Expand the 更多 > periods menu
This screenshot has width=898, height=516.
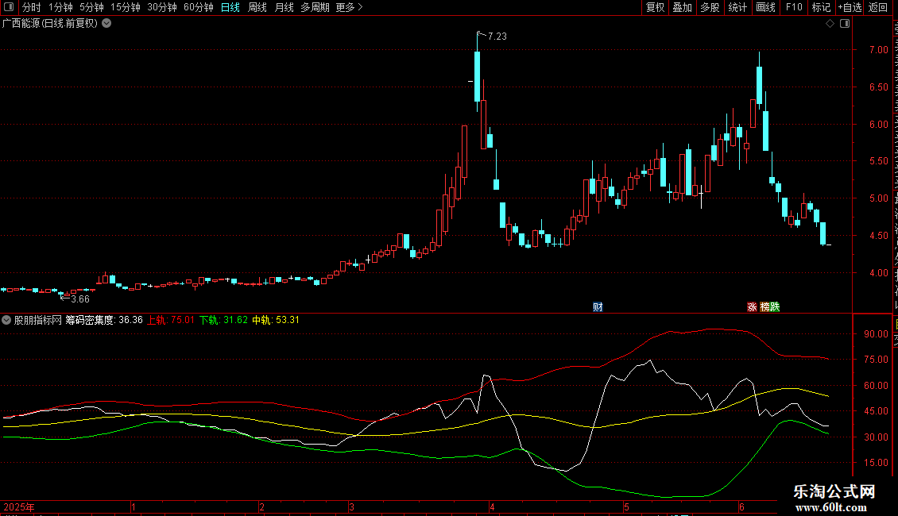[x=349, y=7]
